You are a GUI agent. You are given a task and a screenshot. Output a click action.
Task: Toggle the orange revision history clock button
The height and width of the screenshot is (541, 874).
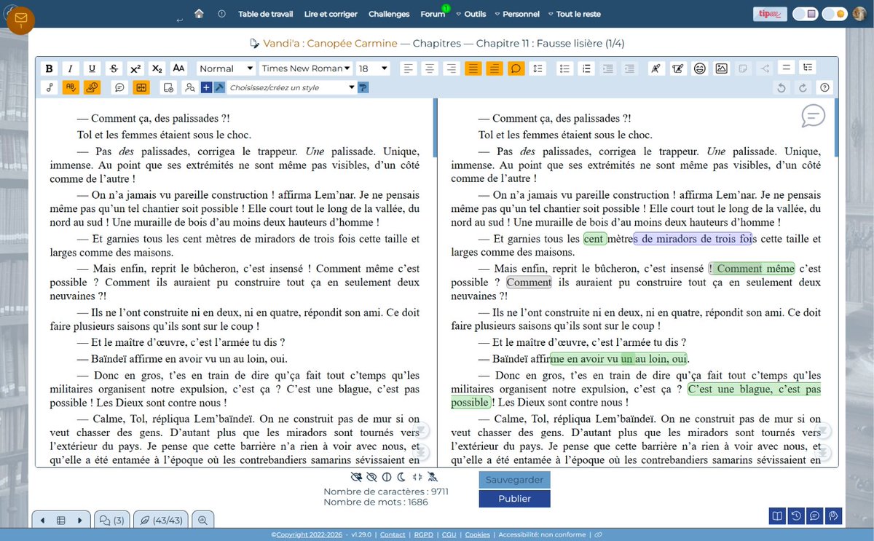click(x=92, y=87)
